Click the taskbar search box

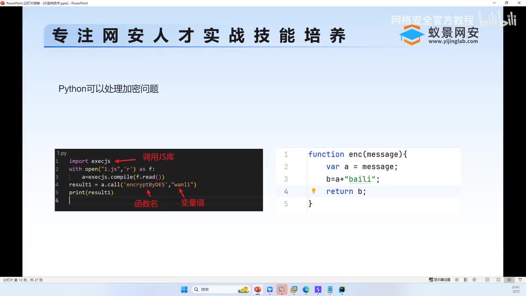pos(221,289)
